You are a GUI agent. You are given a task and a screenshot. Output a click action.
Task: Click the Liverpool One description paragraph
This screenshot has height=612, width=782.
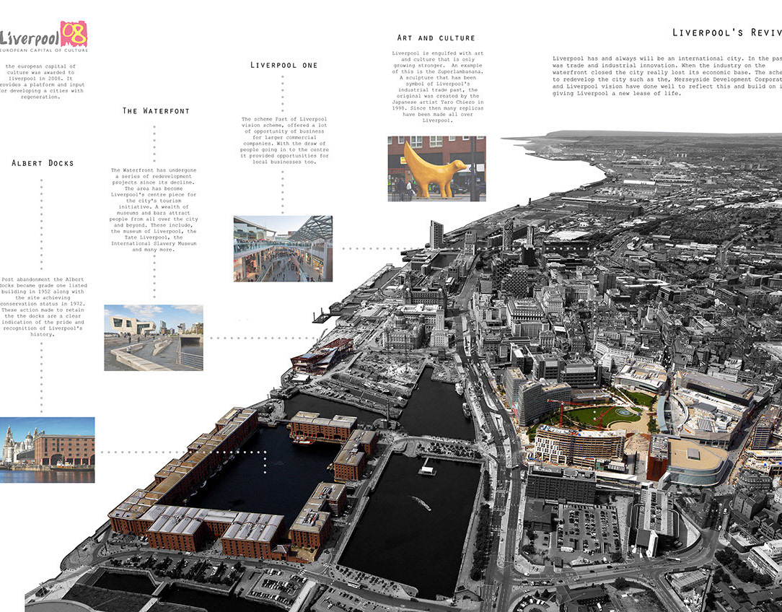click(284, 140)
